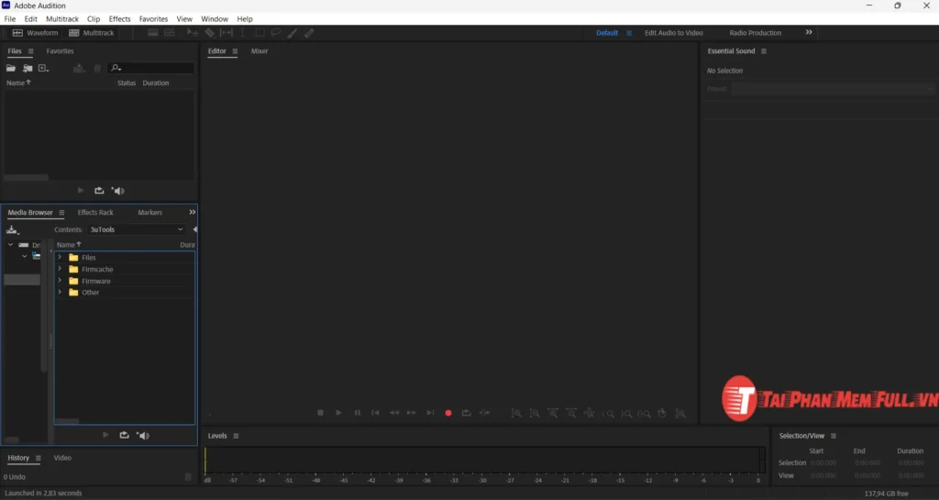Expand the Firmware folder
939x500 pixels.
[x=60, y=280]
